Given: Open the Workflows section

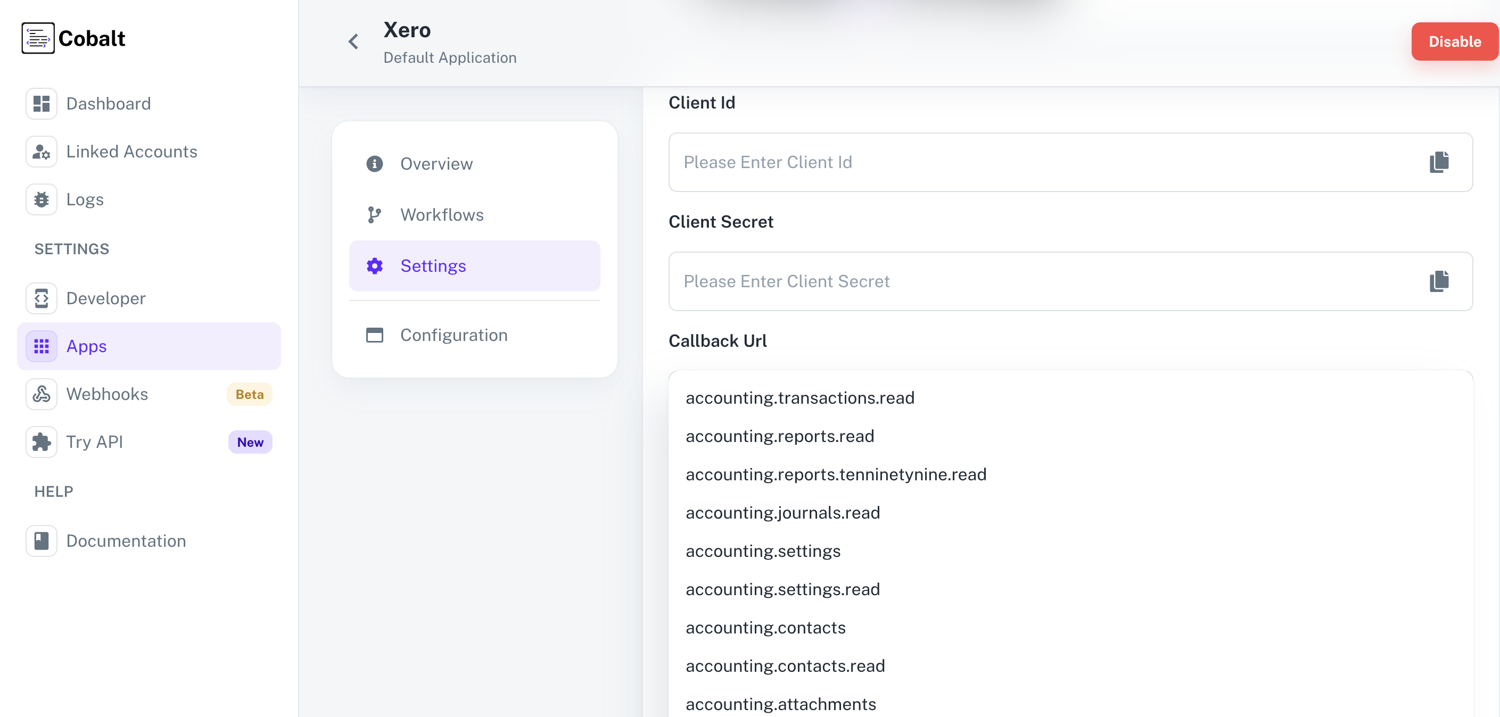Looking at the screenshot, I should pyautogui.click(x=441, y=214).
